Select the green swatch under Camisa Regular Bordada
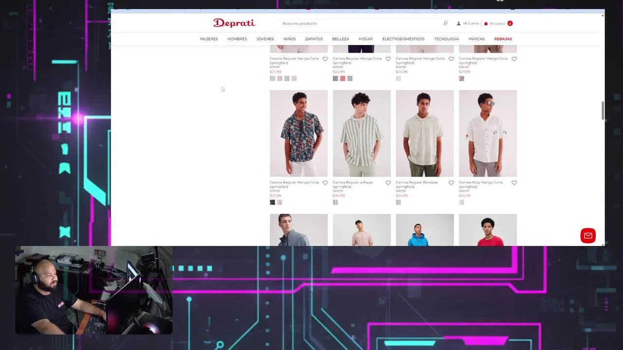Viewport: 623px width, 350px height. (x=398, y=202)
